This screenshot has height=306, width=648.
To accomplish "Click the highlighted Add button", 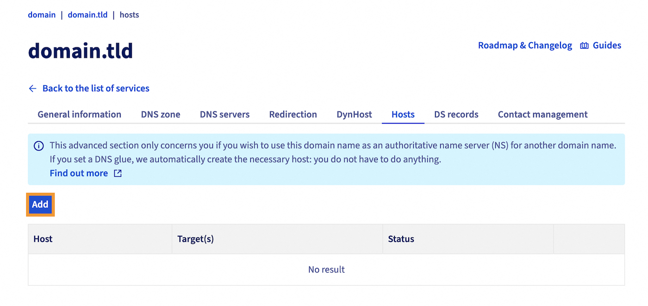I will pos(40,204).
